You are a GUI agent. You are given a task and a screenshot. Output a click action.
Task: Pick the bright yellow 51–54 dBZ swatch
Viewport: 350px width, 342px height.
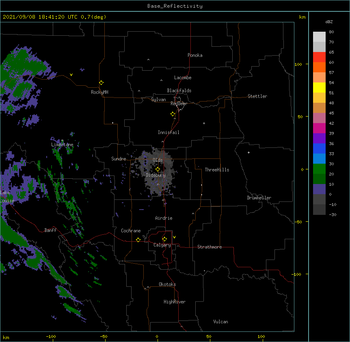pos(319,87)
